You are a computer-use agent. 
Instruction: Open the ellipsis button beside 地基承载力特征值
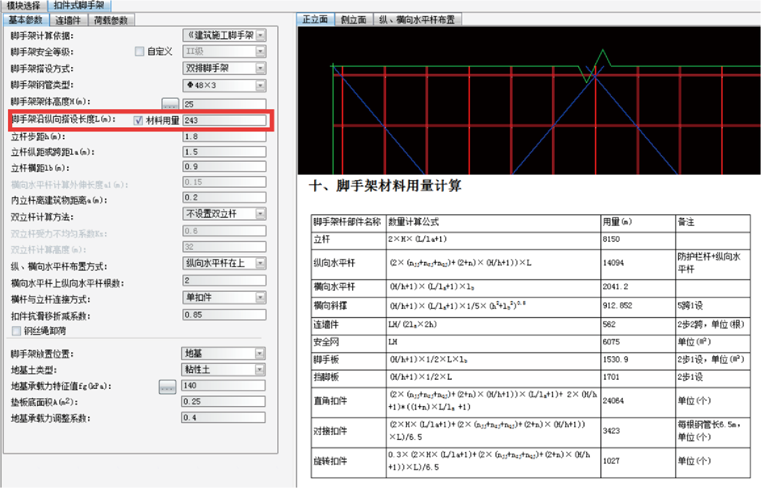[x=167, y=387]
